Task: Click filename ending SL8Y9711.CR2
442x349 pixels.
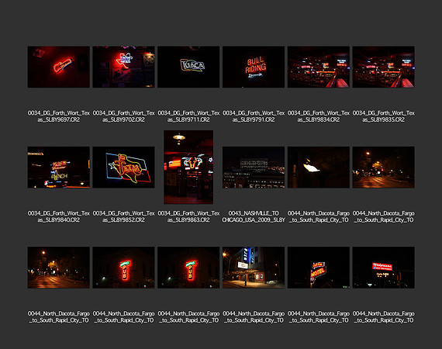Action: point(188,116)
